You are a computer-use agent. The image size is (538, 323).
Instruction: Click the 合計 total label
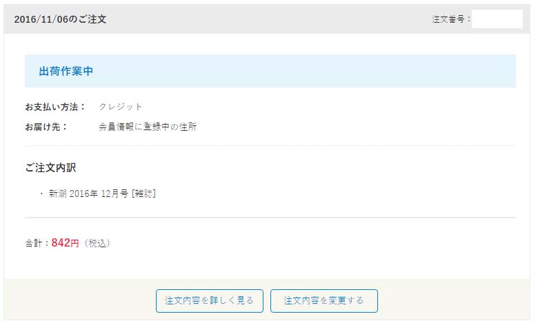[x=36, y=243]
